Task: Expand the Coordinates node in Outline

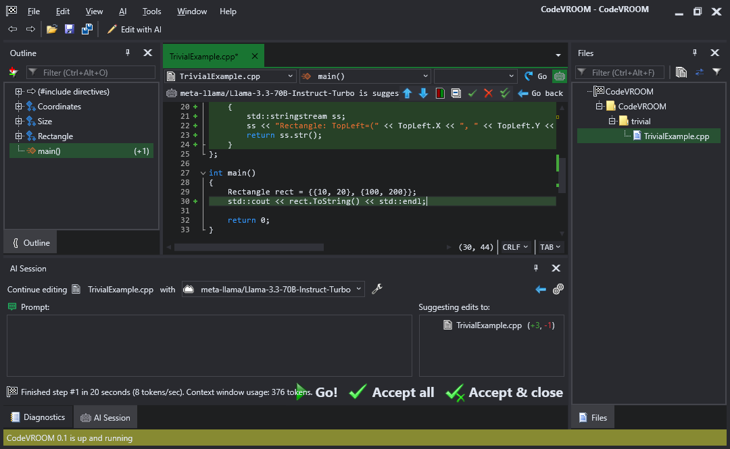Action: [x=19, y=107]
